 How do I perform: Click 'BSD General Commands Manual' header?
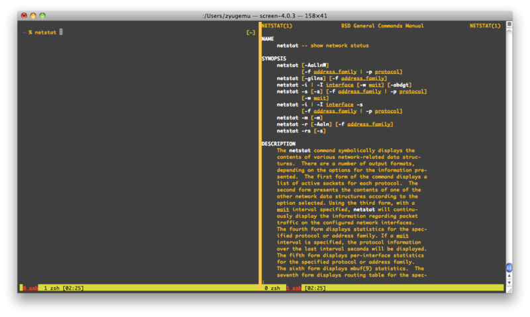(x=382, y=26)
